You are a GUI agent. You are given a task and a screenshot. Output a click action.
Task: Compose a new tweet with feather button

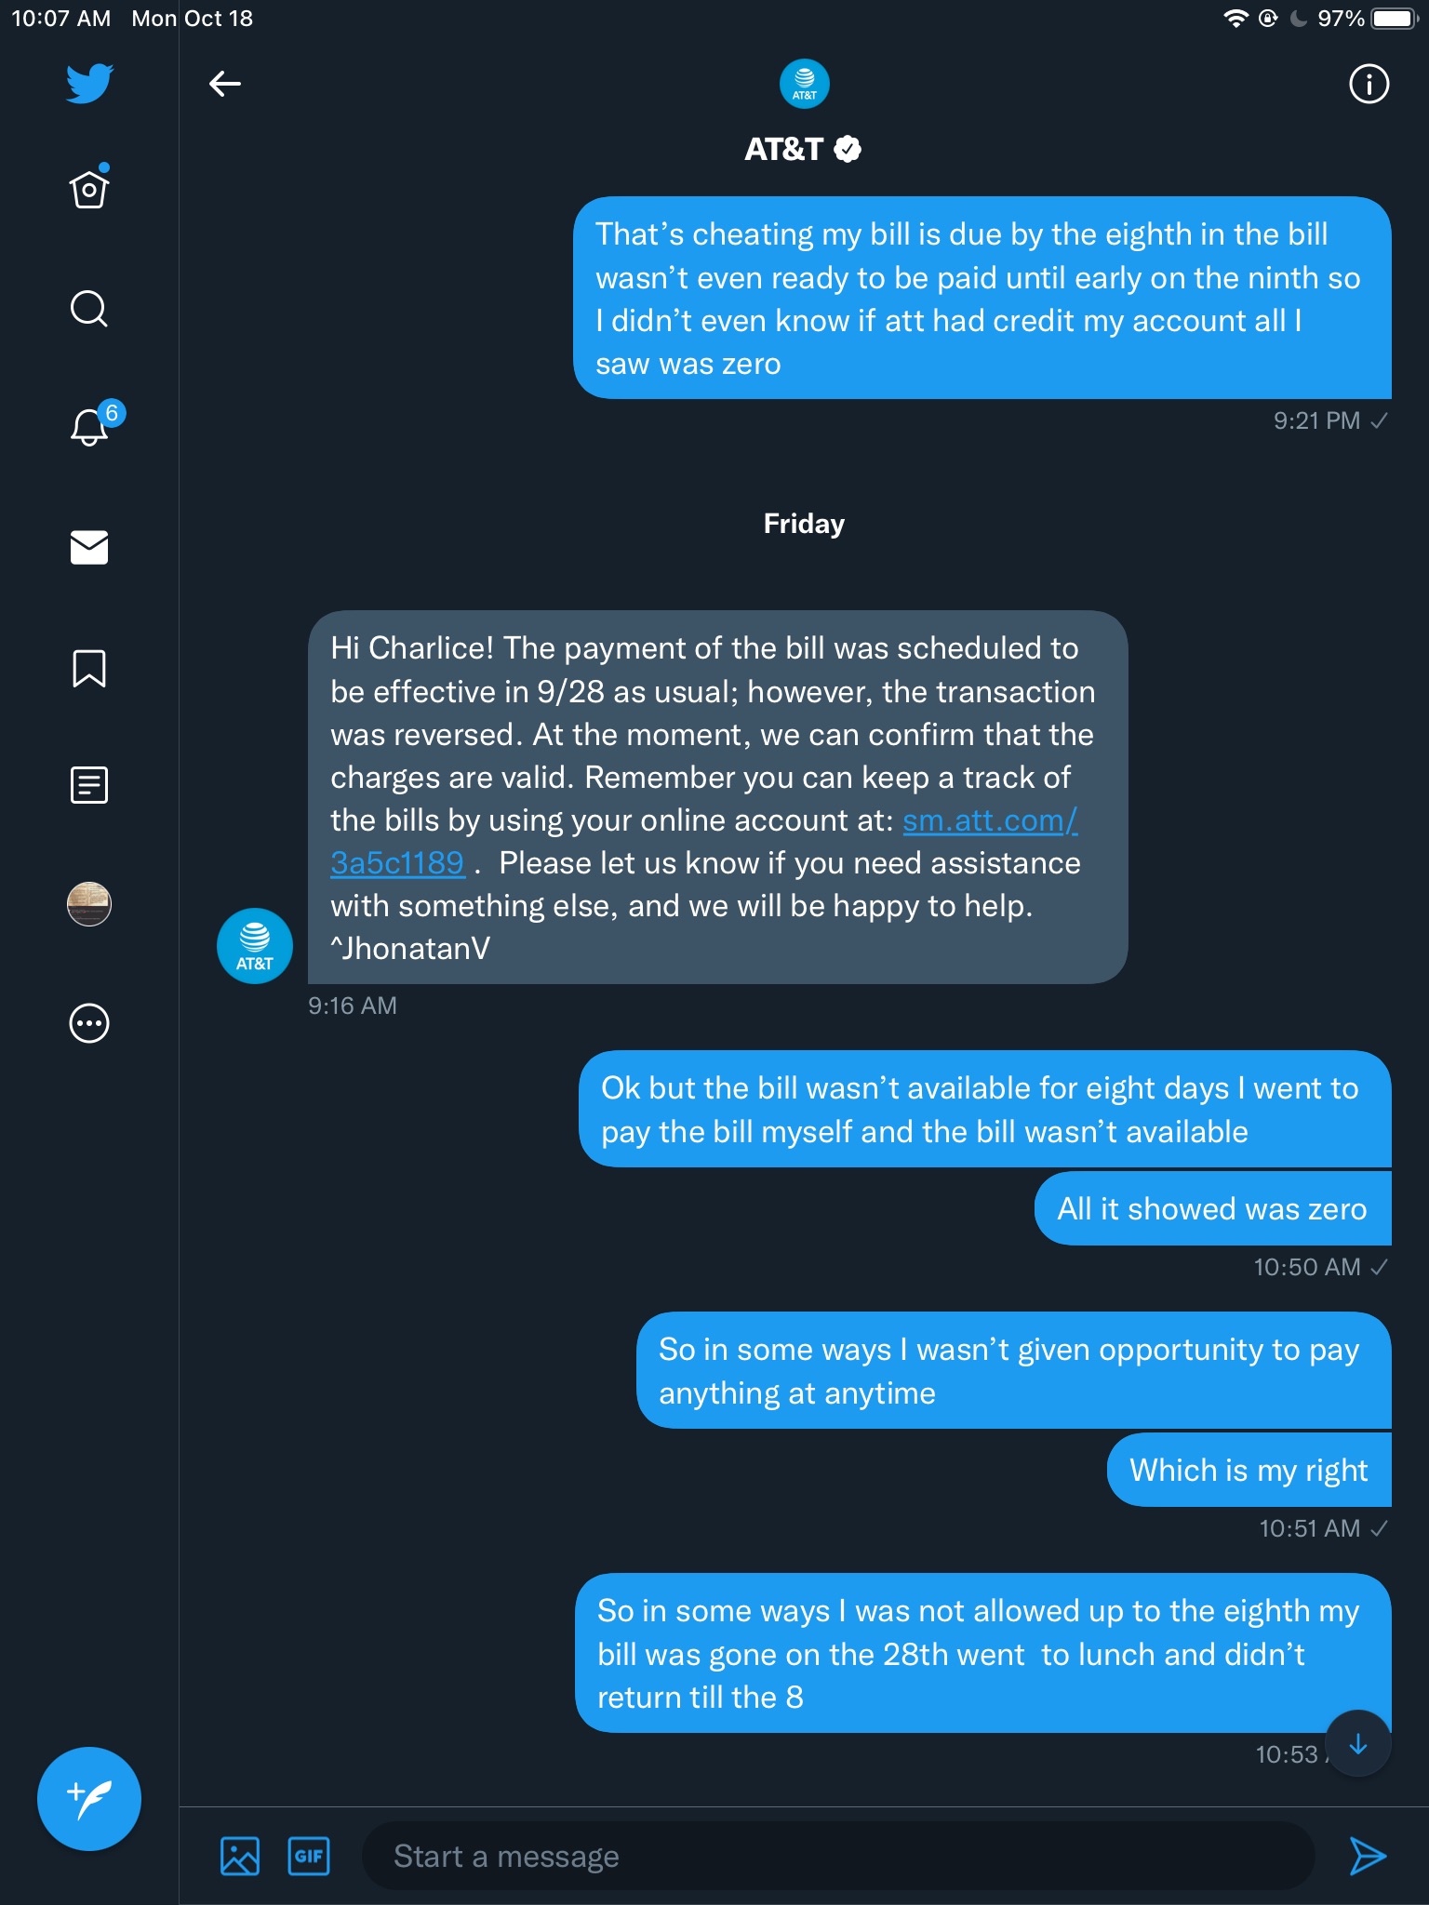(89, 1799)
